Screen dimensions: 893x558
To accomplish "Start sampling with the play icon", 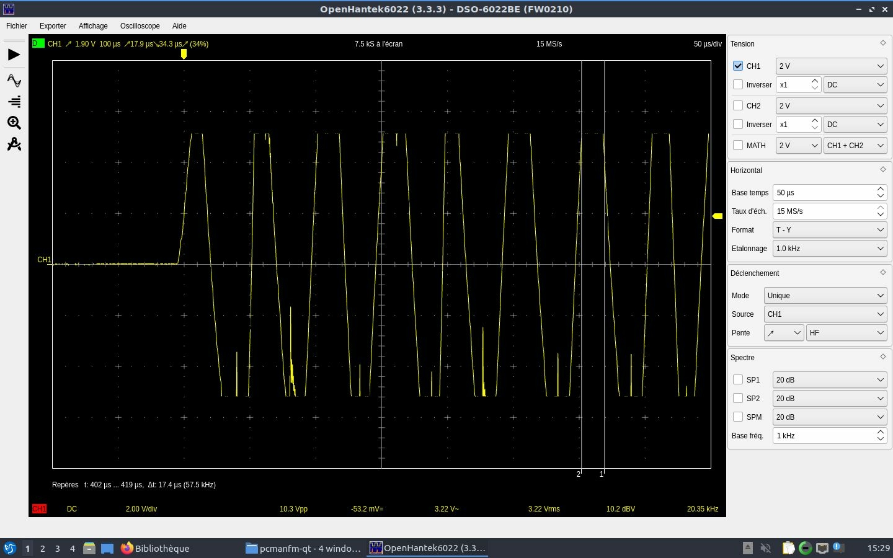I will tap(14, 55).
